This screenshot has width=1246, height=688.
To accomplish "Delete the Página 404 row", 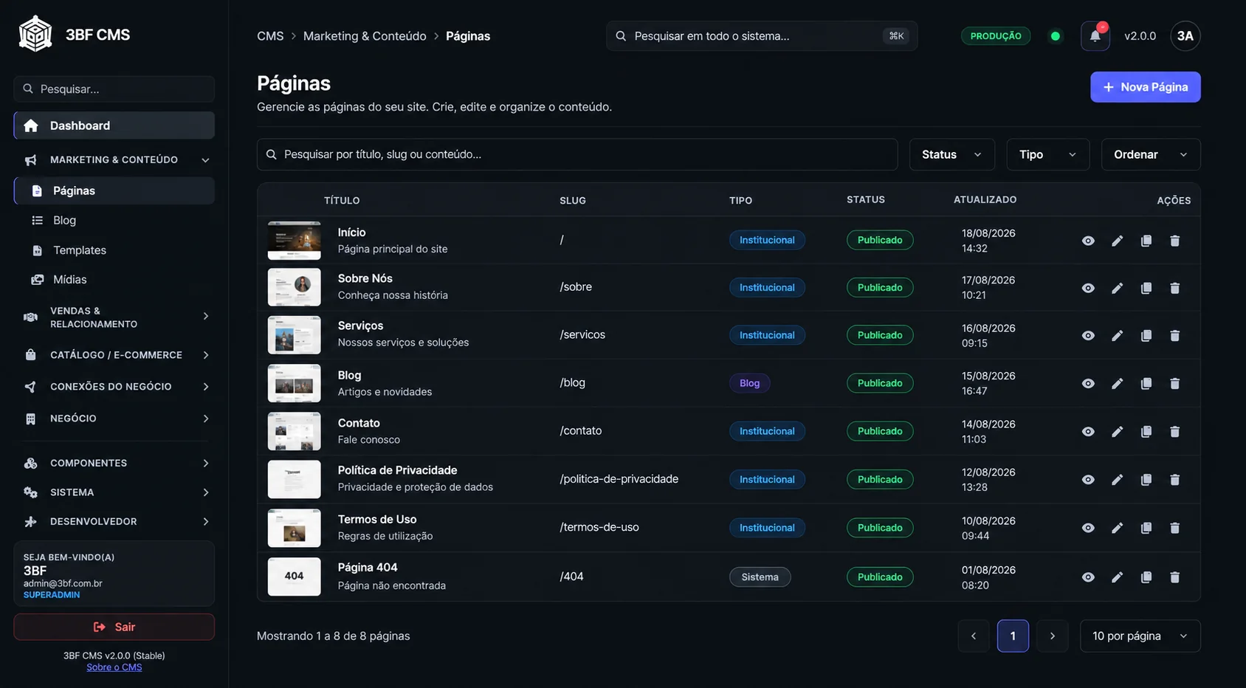I will point(1174,577).
